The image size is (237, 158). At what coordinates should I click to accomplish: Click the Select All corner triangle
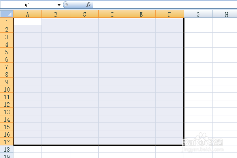[x=7, y=14]
